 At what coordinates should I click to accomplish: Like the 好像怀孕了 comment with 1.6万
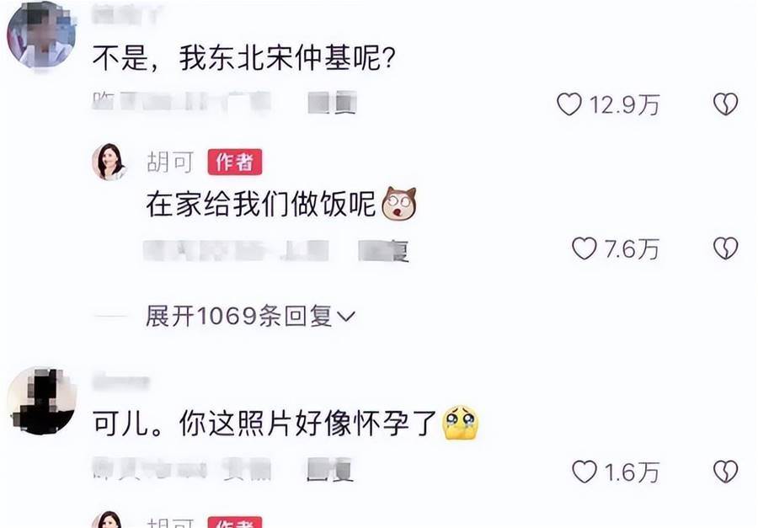click(584, 472)
